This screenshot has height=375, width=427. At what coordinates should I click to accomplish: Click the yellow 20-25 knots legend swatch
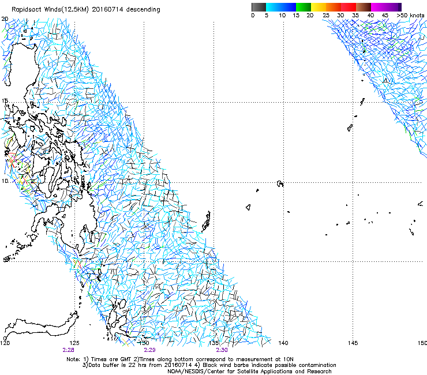coord(319,7)
